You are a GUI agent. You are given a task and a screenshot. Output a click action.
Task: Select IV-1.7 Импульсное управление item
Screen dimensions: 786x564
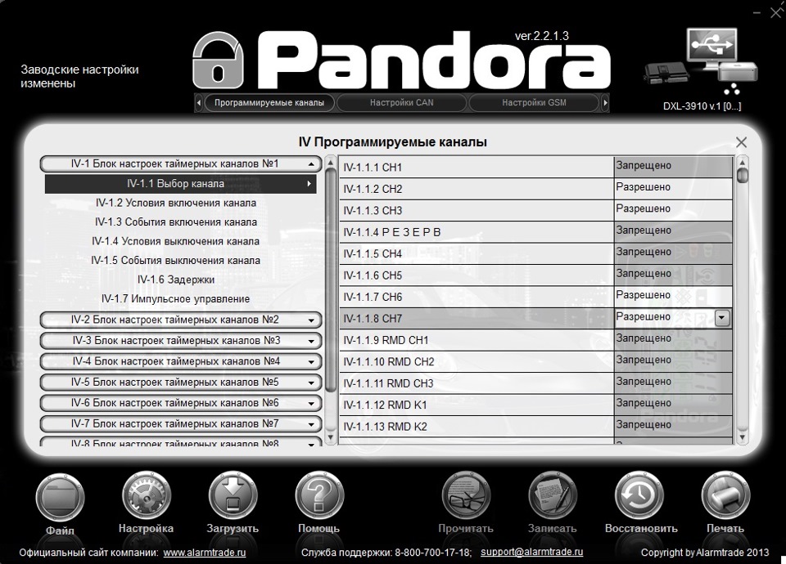(175, 299)
